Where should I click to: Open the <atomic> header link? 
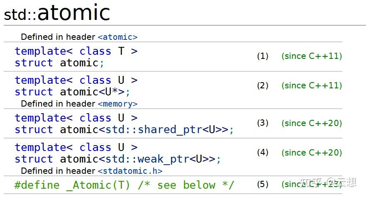[117, 37]
